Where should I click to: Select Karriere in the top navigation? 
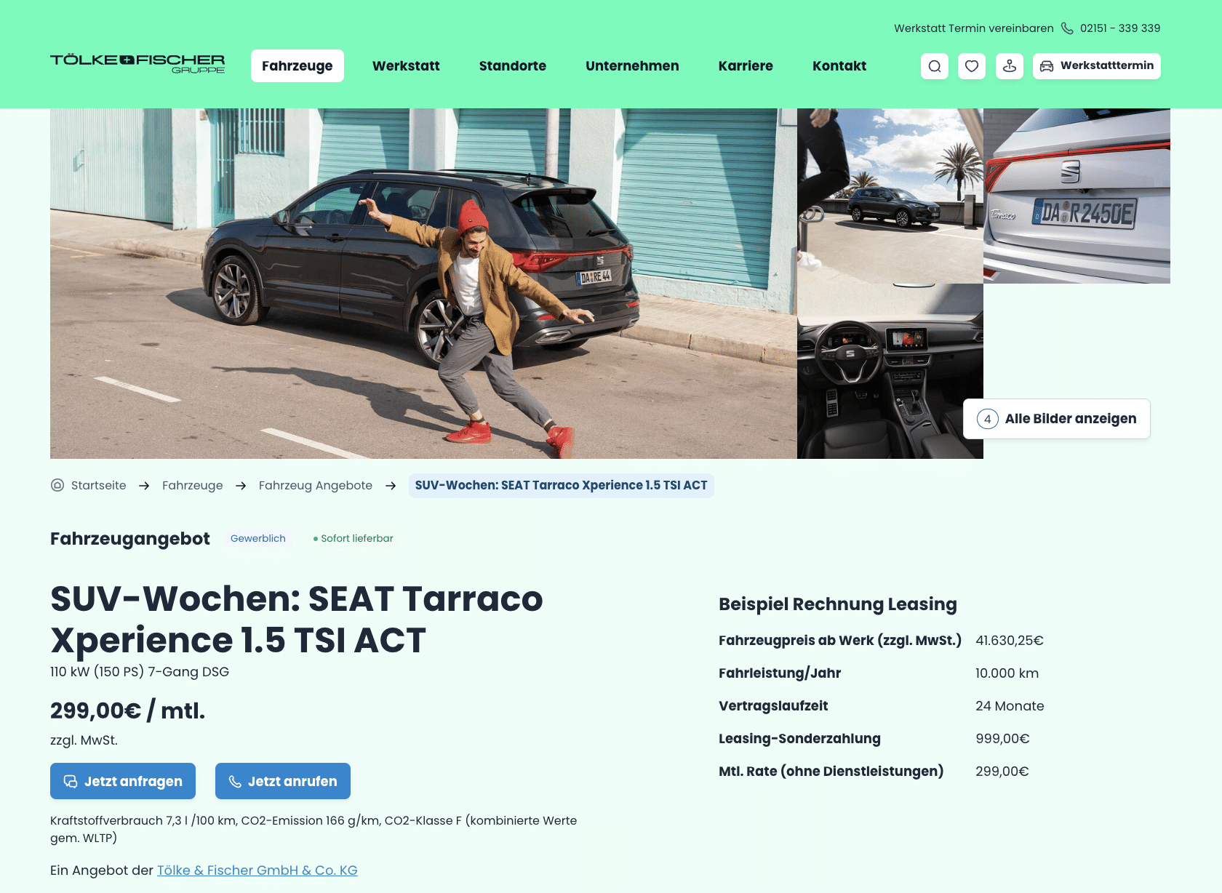pyautogui.click(x=746, y=66)
